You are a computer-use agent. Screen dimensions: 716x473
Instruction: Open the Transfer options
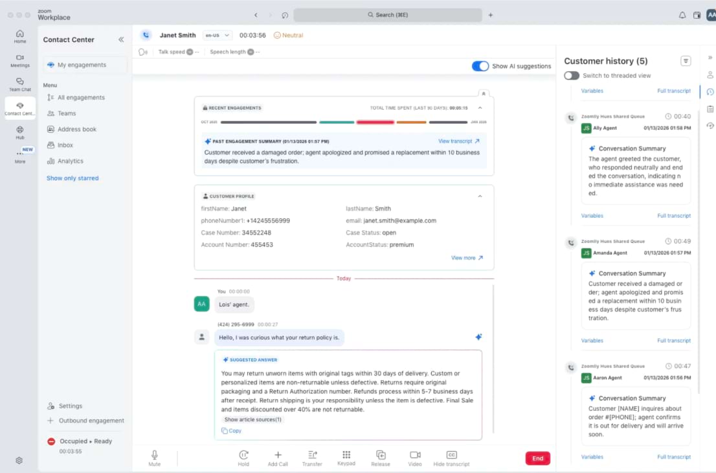tap(312, 457)
